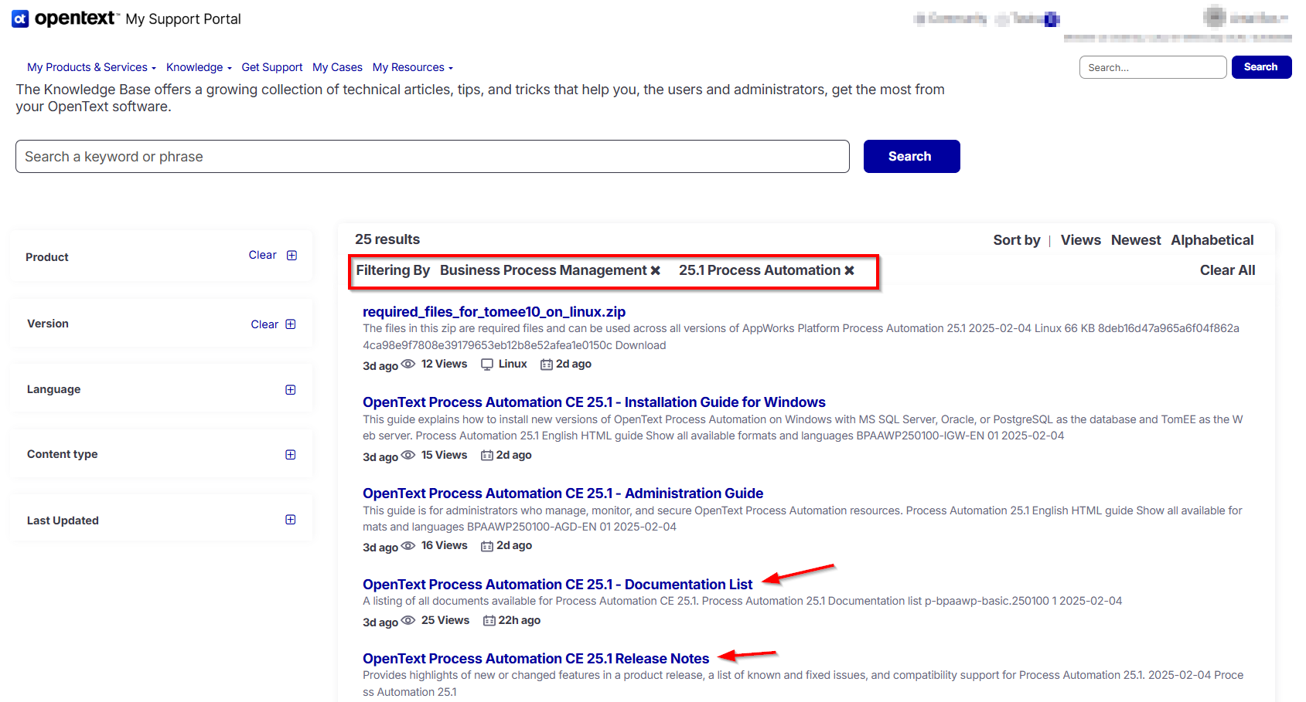1306x702 pixels.
Task: Focus the keyword or phrase search field
Action: 432,157
